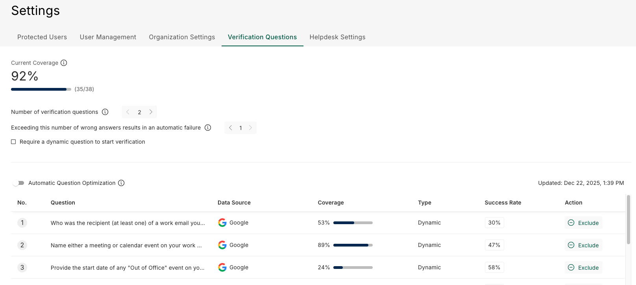Click the 89% coverage bar in row 2
The image size is (636, 285).
pyautogui.click(x=353, y=245)
